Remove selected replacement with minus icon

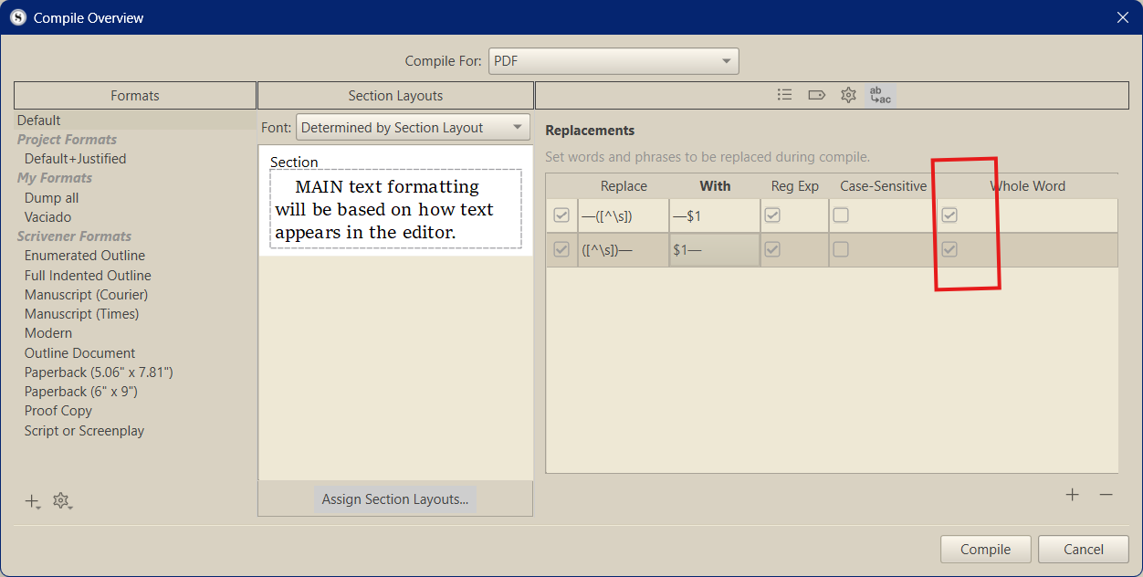1106,495
